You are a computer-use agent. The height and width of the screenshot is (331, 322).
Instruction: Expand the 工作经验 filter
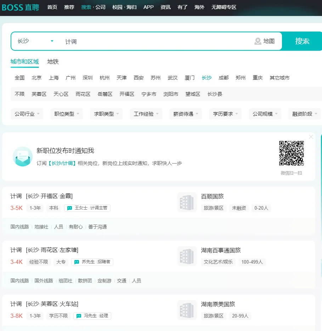pos(146,114)
